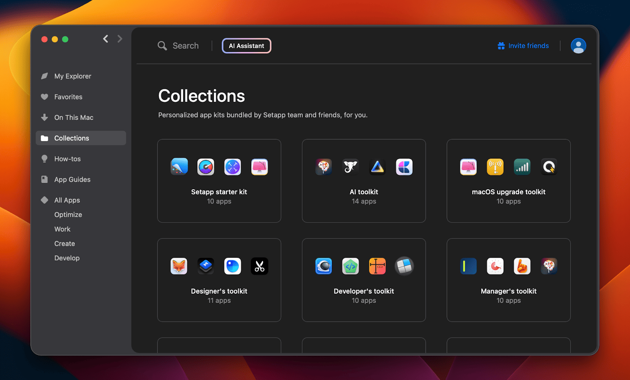
Task: Select Collections in sidebar
Action: pyautogui.click(x=81, y=138)
